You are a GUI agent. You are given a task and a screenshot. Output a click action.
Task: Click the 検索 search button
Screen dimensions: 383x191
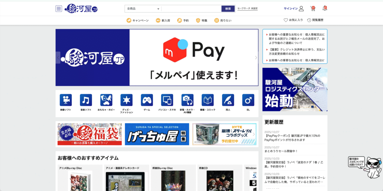coord(228,9)
